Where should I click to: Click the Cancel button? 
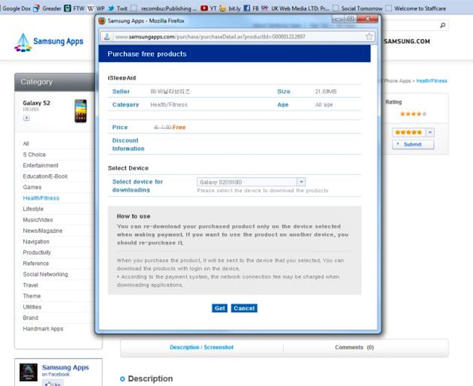[244, 308]
